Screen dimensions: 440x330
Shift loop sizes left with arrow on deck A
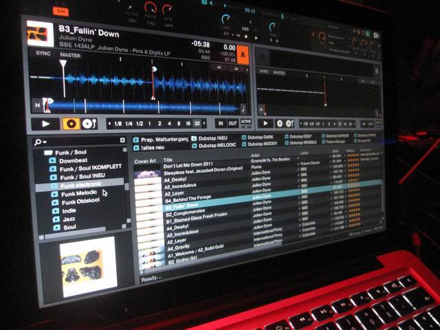(x=109, y=124)
